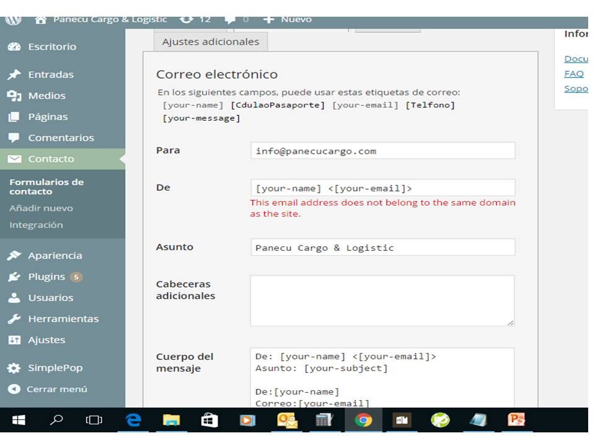This screenshot has width=595, height=446.
Task: Open Formularios de contacto submenu item
Action: pos(46,186)
